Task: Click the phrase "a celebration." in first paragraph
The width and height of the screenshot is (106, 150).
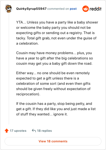Action: [x=27, y=43]
